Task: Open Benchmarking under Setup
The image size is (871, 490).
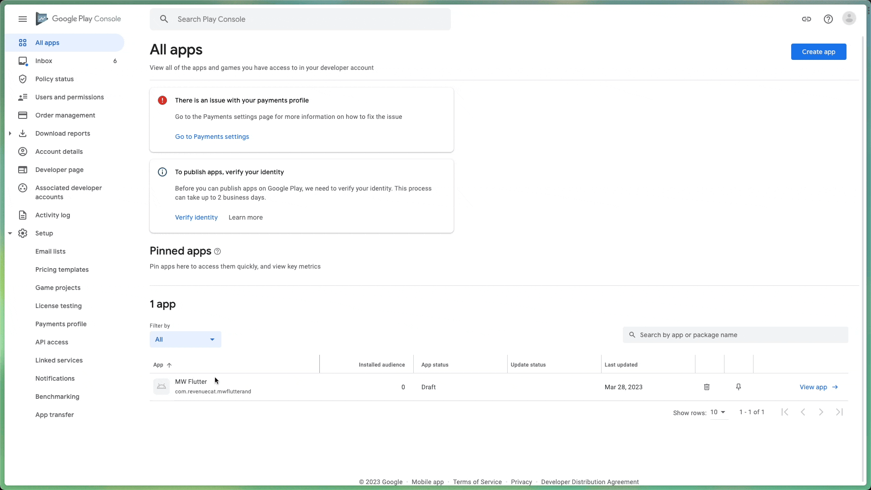Action: pos(57,397)
